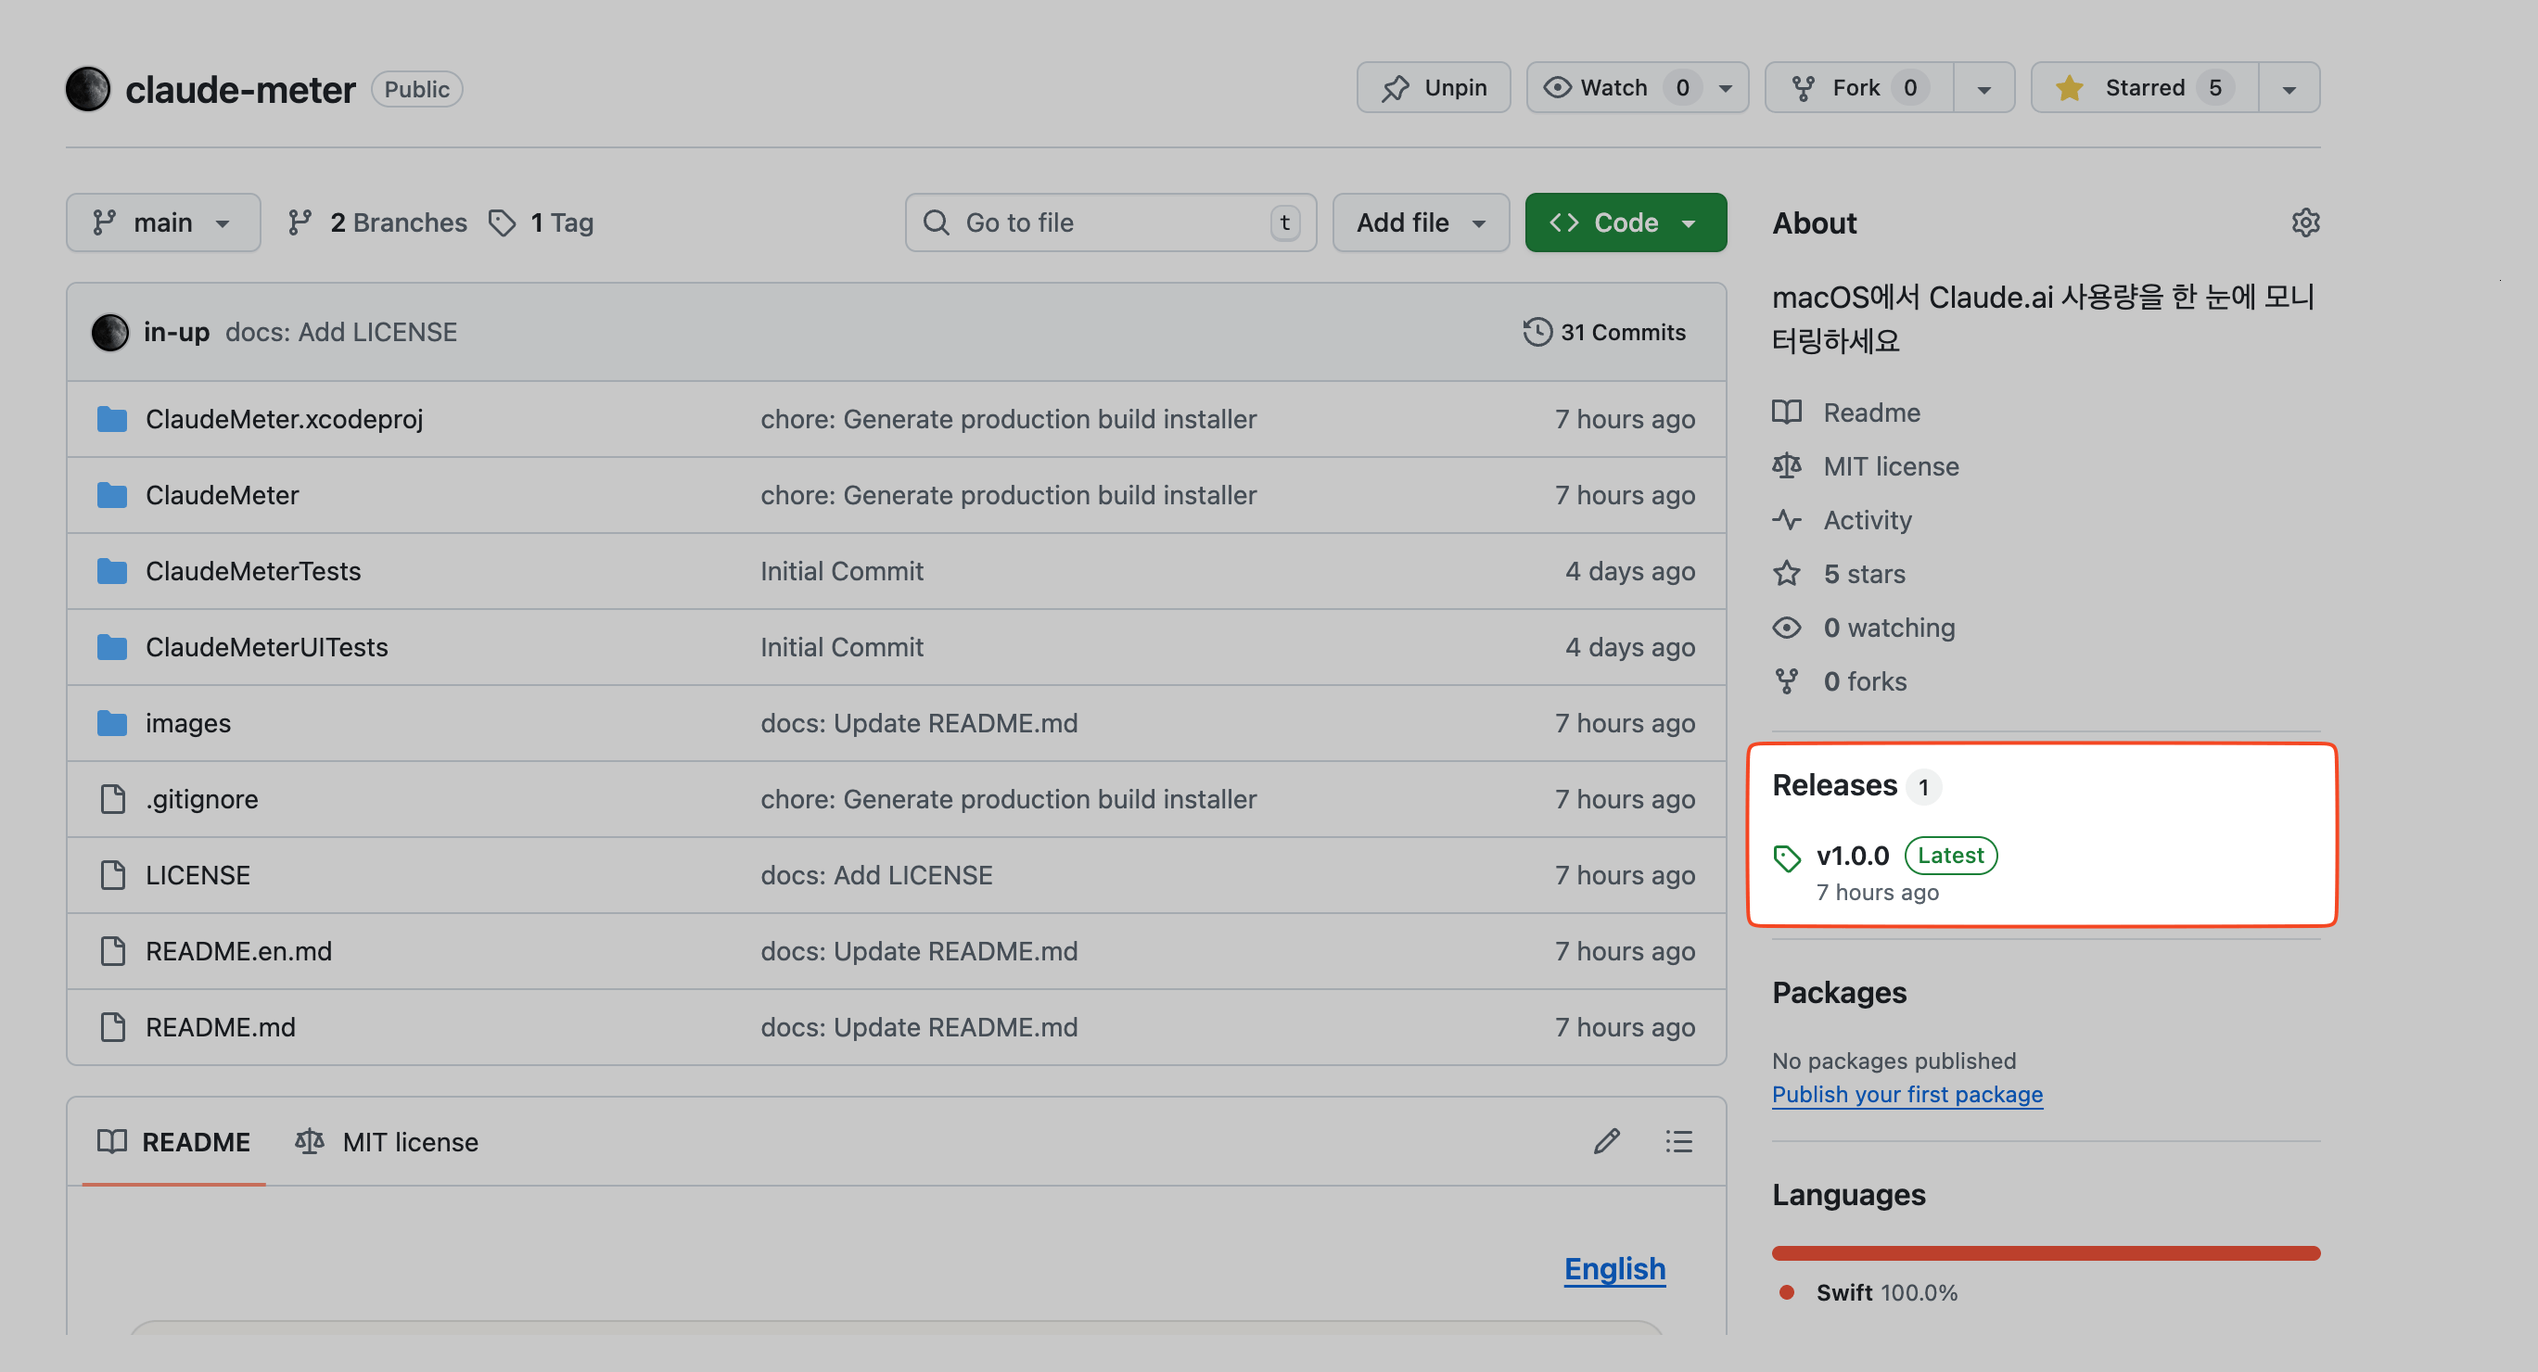Click the v1.0.0 release tag icon

click(x=1786, y=857)
